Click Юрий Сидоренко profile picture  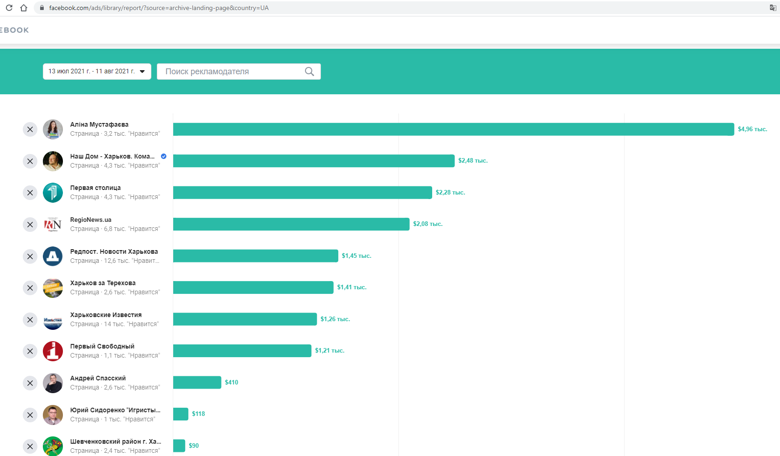pos(53,415)
